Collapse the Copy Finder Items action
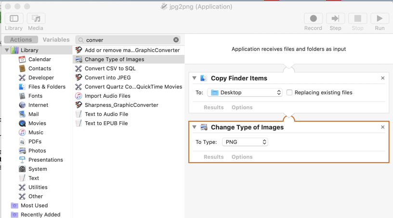 click(195, 78)
